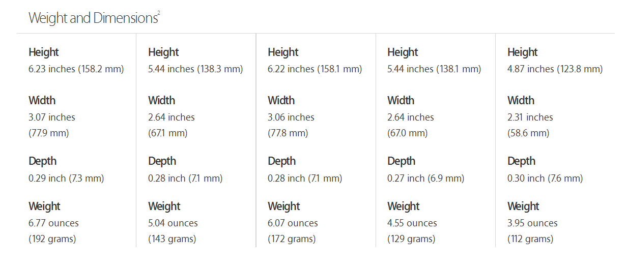Click the footnote 2 superscript in the heading
The height and width of the screenshot is (266, 627).
coord(159,13)
